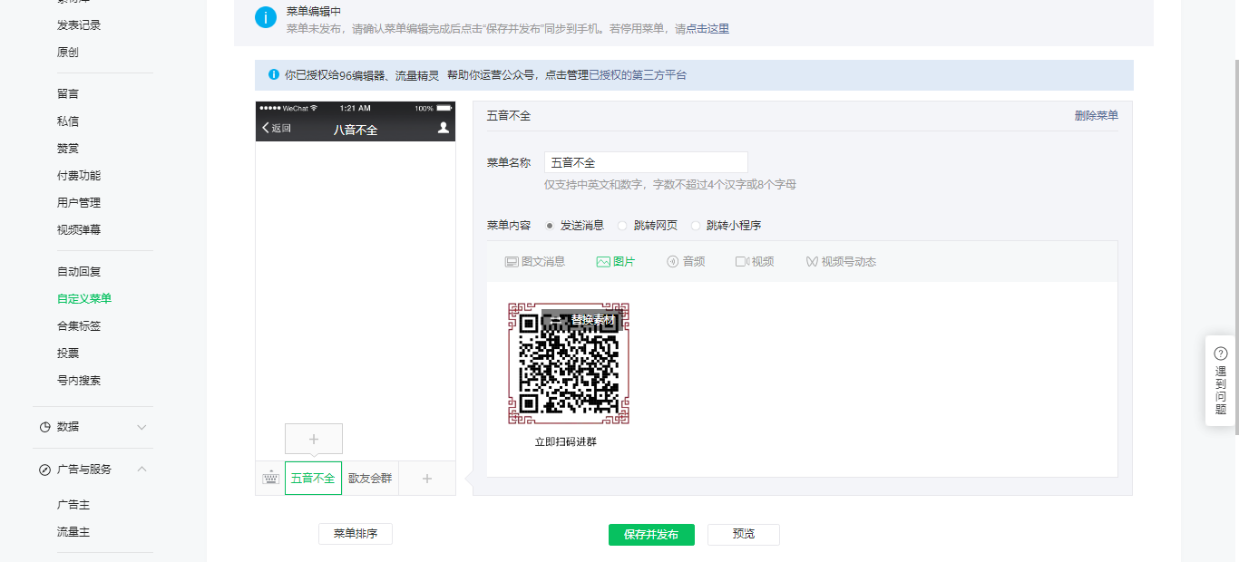The width and height of the screenshot is (1239, 562).
Task: Open 号内搜索 in sidebar
Action: [79, 381]
